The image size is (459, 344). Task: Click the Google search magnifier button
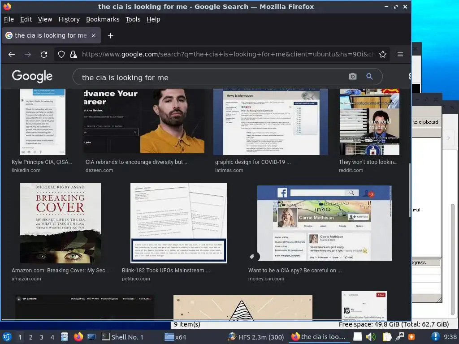click(369, 77)
